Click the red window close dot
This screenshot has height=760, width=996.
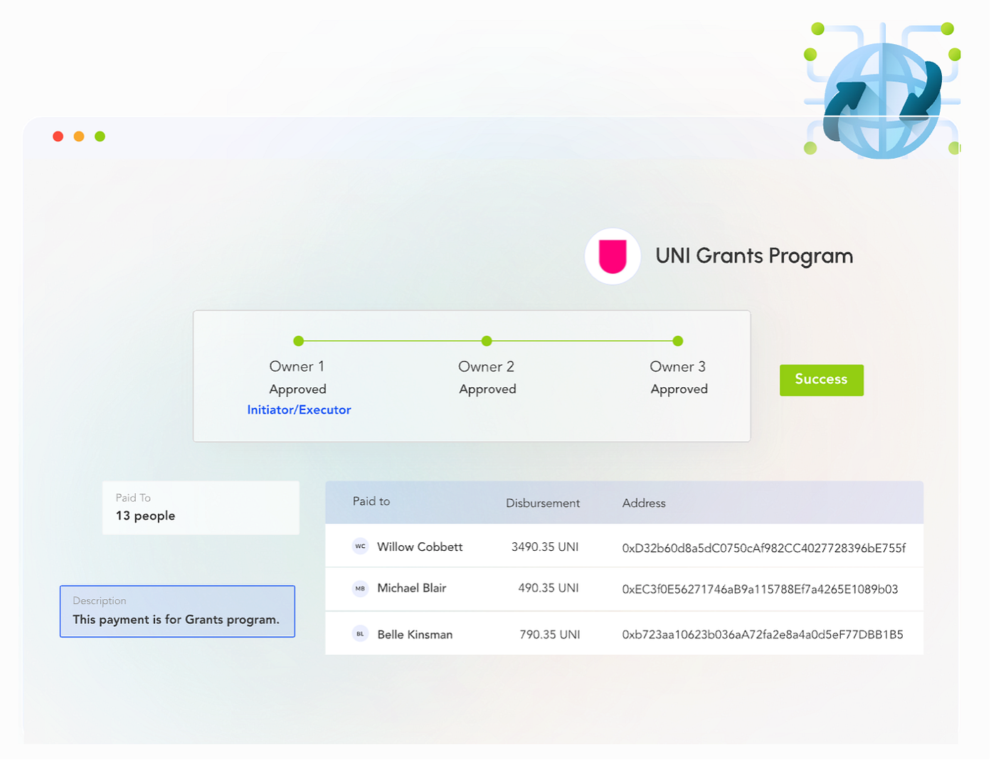point(58,137)
